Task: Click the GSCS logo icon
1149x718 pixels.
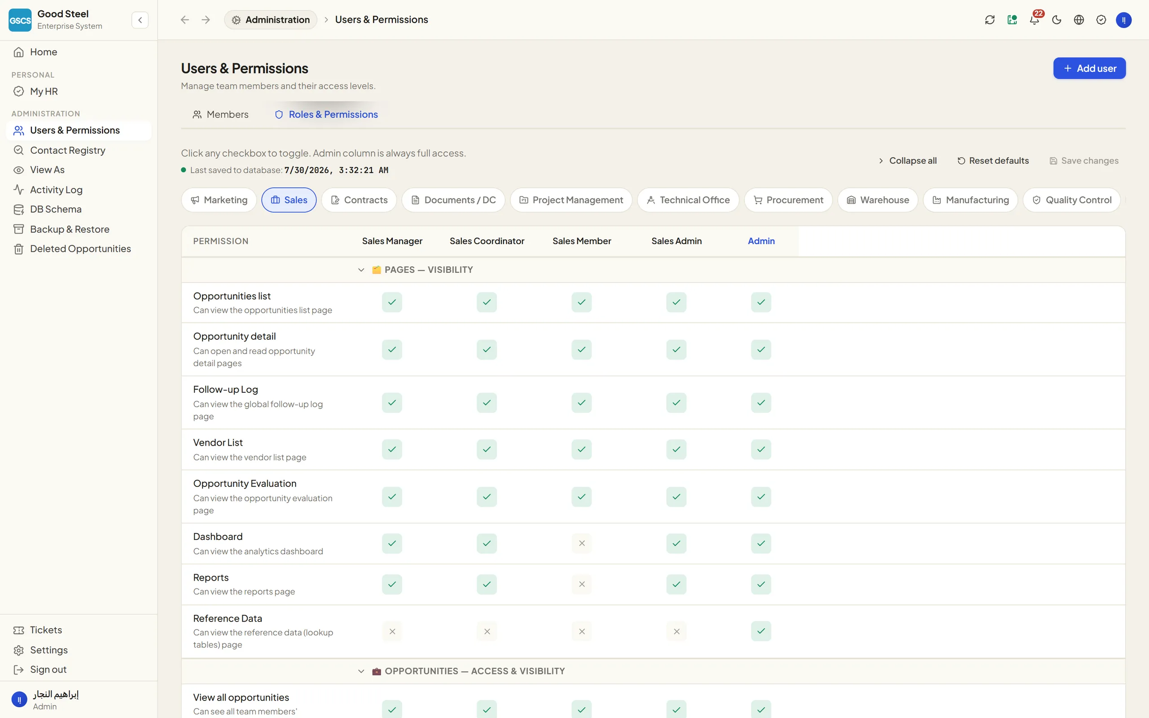Action: tap(20, 20)
